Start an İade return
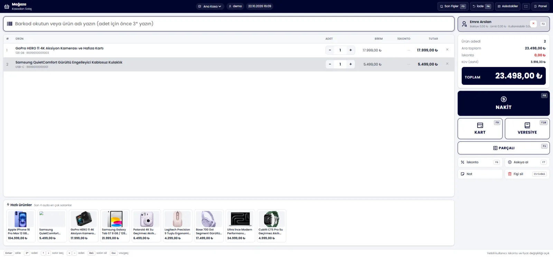Screen dimensions: 553x257 (x=481, y=6)
